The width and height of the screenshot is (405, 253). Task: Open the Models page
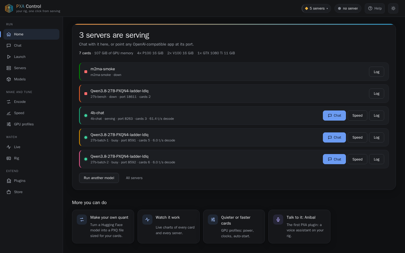click(31, 79)
